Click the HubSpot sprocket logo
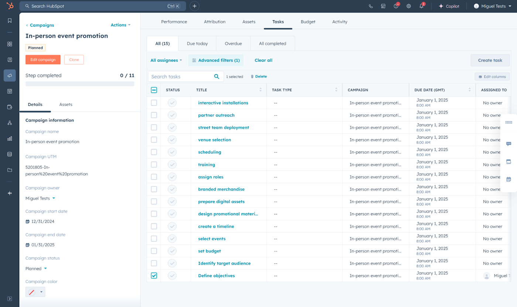 pos(10,6)
